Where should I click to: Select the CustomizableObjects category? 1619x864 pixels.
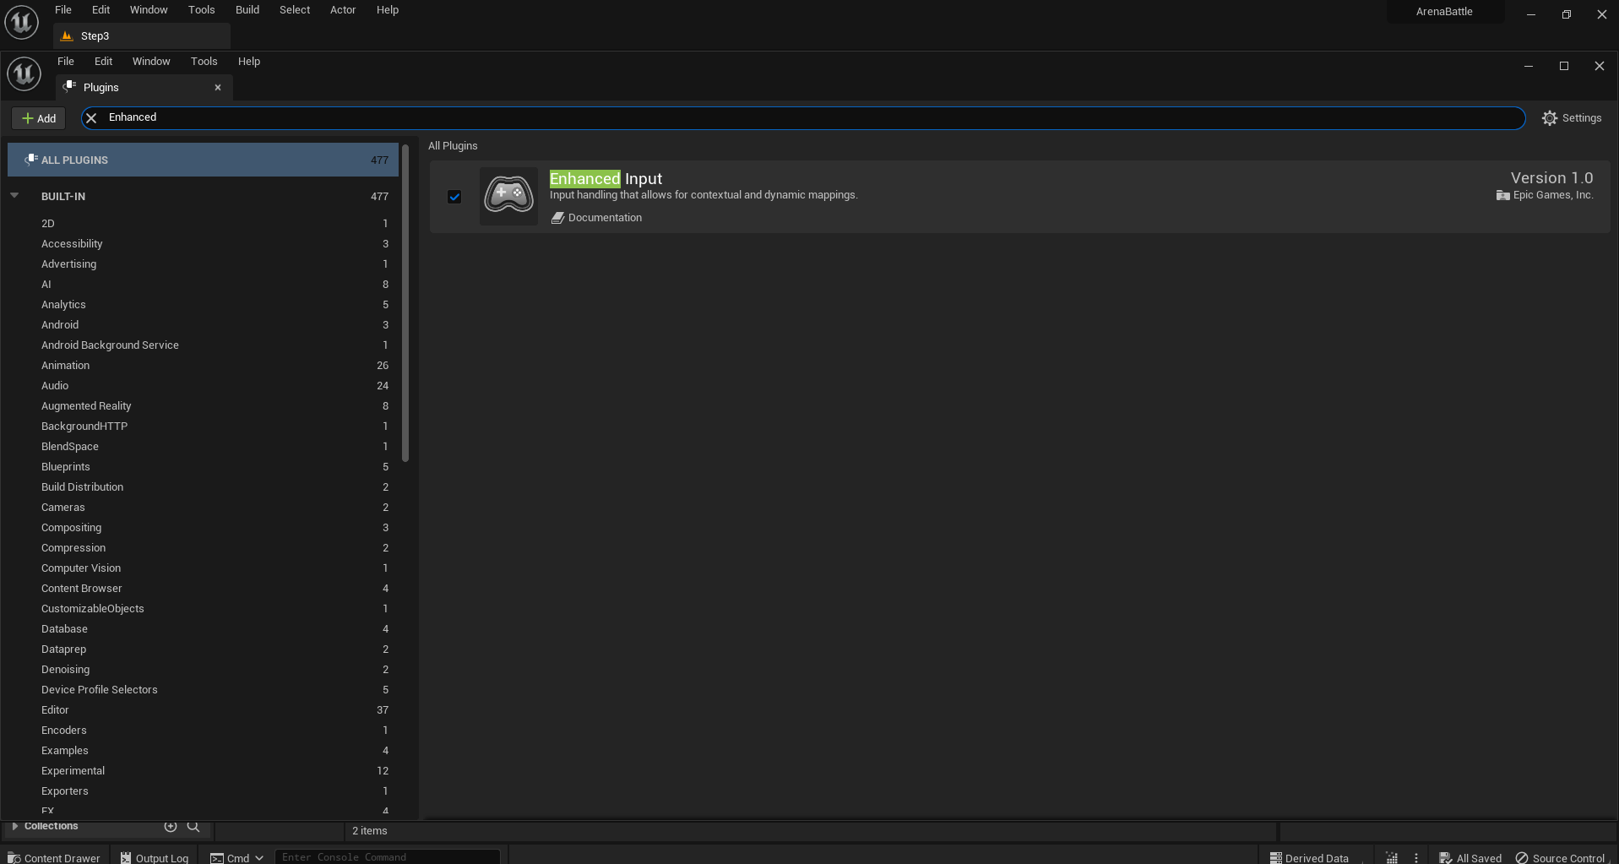[203, 609]
